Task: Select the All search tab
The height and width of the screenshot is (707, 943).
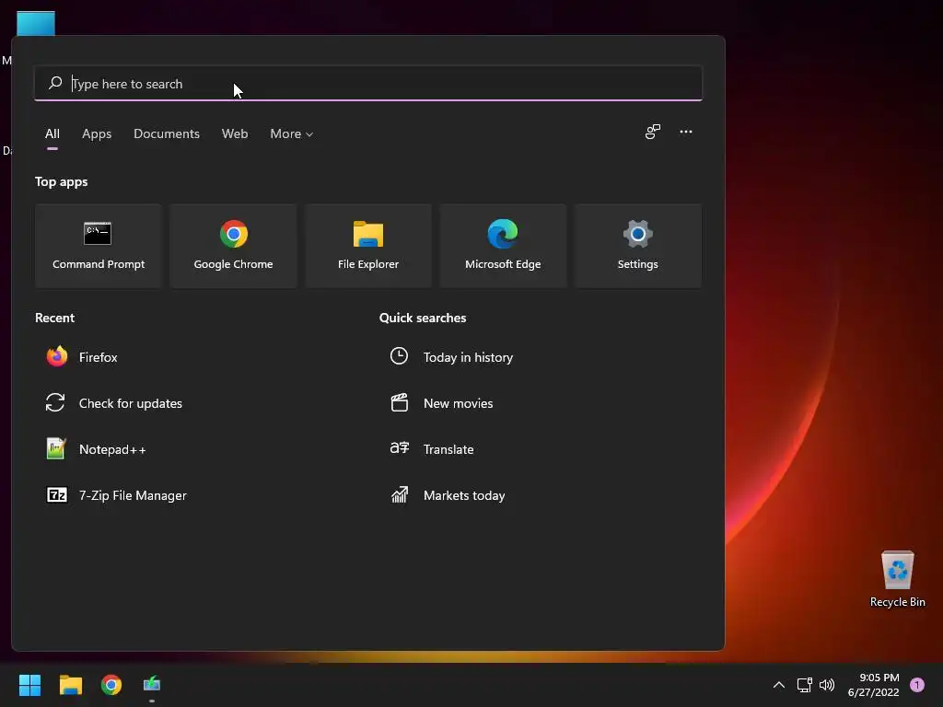Action: (52, 134)
